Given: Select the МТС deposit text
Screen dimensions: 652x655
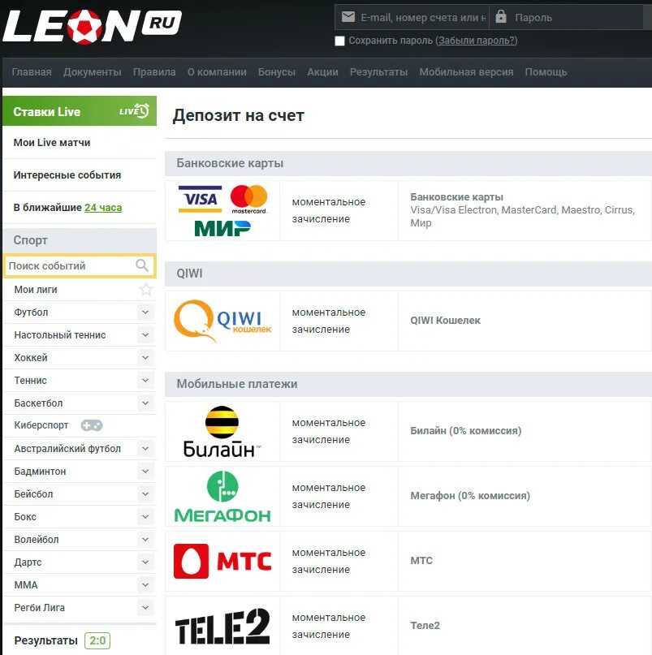Looking at the screenshot, I should pyautogui.click(x=421, y=561).
